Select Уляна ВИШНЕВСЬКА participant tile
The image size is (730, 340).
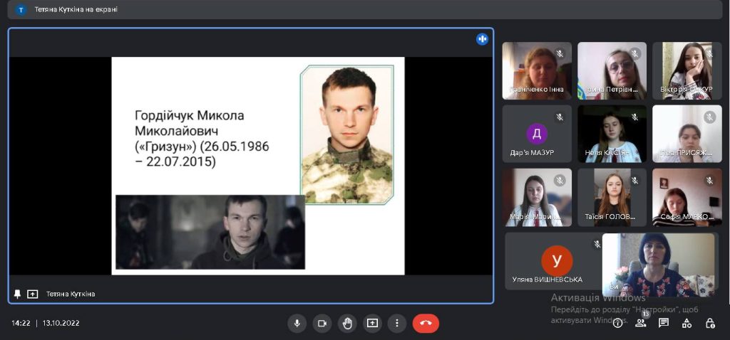(552, 261)
